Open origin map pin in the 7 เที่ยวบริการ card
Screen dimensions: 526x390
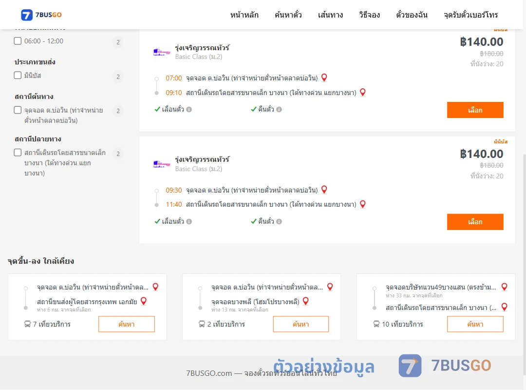pos(155,287)
